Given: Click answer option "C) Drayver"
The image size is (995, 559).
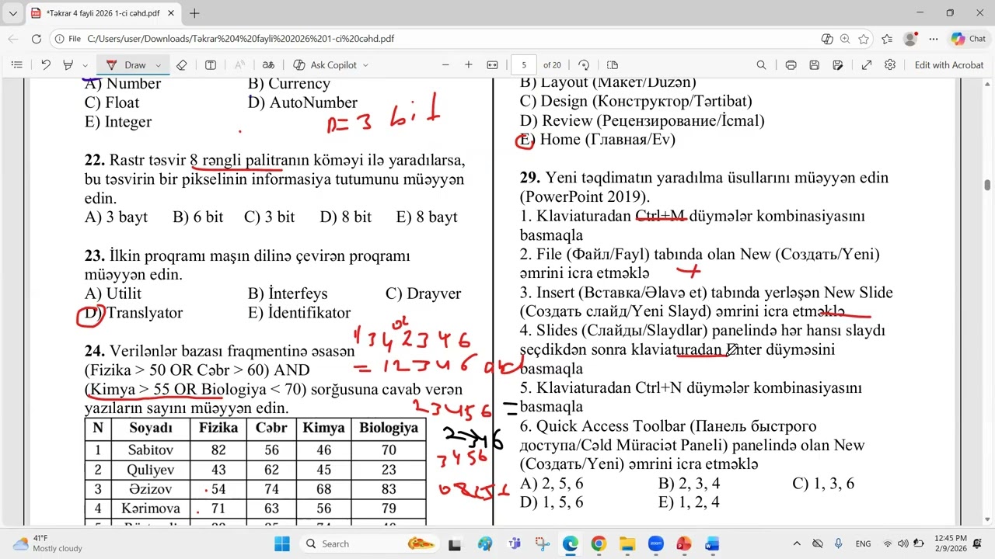Looking at the screenshot, I should [x=423, y=293].
